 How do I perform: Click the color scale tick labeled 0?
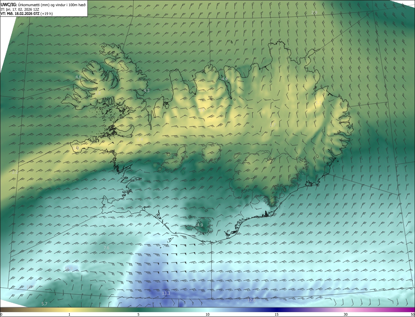click(x=1, y=314)
